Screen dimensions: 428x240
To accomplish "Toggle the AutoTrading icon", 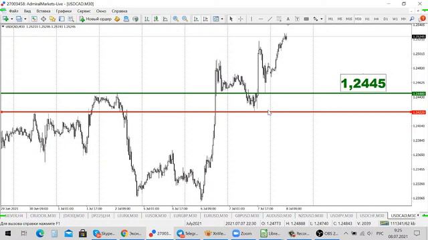I will pyautogui.click(x=126, y=19).
